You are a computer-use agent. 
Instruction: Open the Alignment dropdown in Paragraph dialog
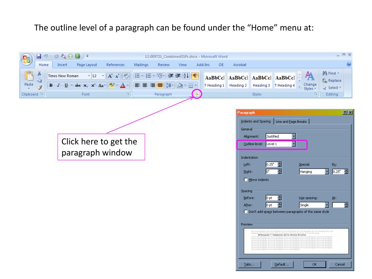coord(294,137)
